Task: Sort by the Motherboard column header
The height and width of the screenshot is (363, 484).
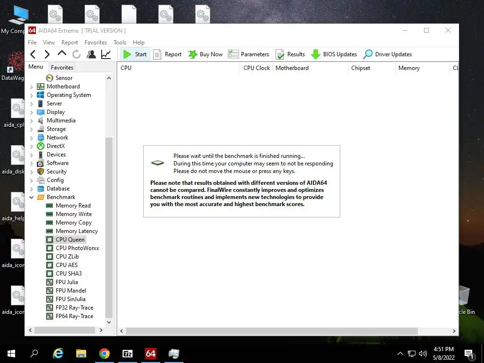Action: point(310,68)
